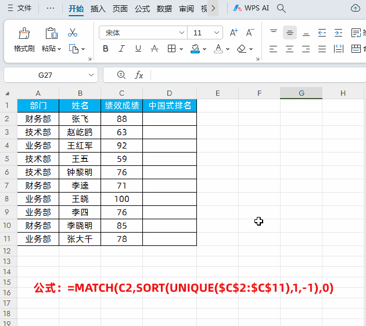Toggle underline formatting
The image size is (366, 326).
138,49
